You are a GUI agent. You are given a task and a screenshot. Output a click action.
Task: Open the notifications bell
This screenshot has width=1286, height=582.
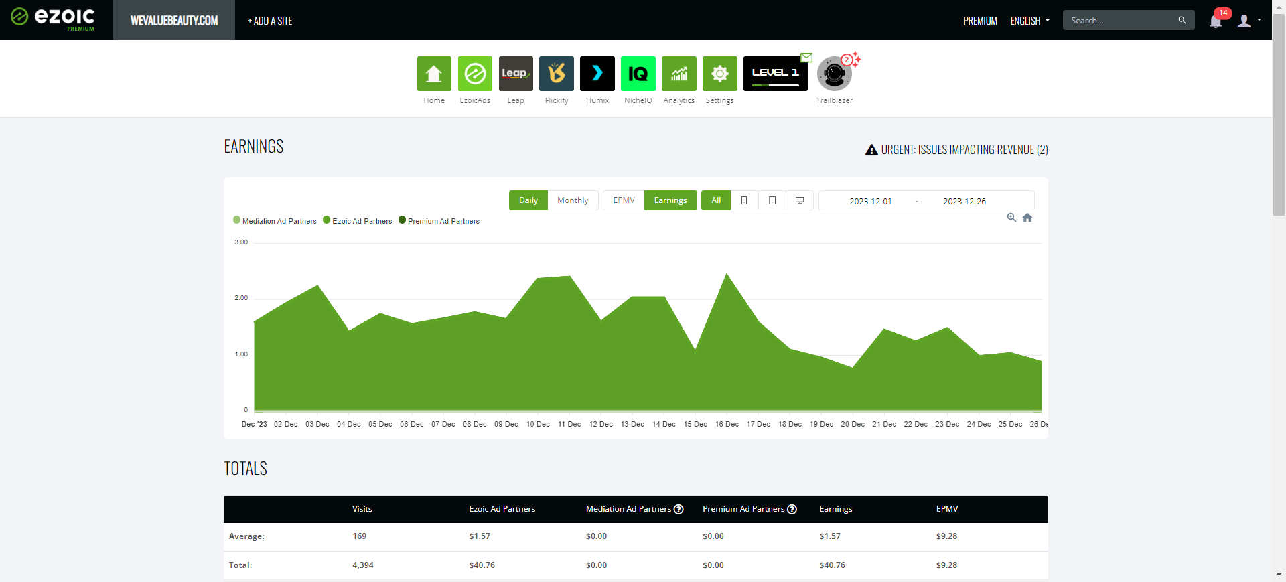(x=1216, y=21)
